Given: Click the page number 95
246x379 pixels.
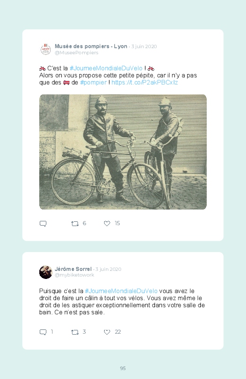Looking at the screenshot, I should [x=123, y=368].
